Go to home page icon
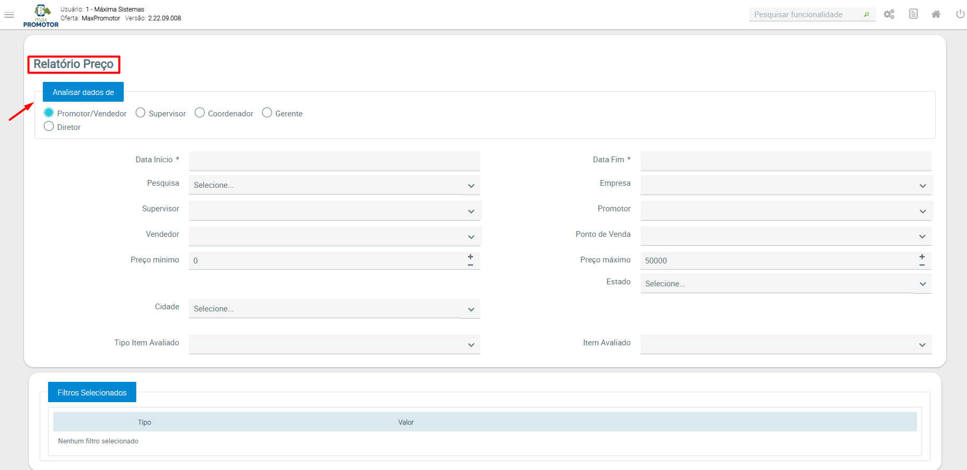Screen dimensions: 967x470 pyautogui.click(x=936, y=14)
